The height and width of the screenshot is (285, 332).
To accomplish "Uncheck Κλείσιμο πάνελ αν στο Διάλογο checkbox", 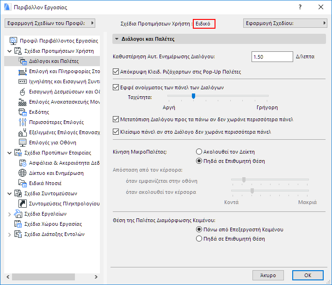I will pyautogui.click(x=116, y=132).
